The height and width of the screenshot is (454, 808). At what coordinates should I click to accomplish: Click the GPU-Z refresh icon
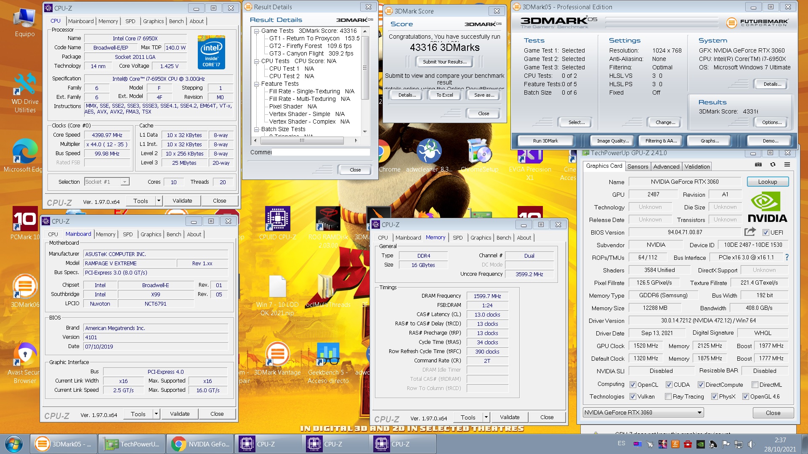(773, 165)
